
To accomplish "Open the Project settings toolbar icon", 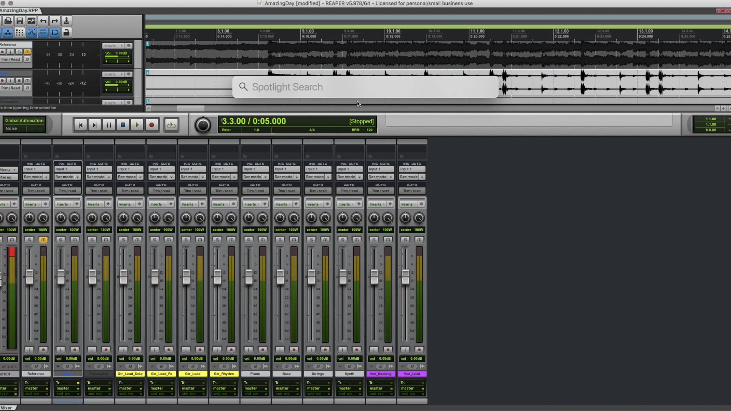I will pos(31,21).
